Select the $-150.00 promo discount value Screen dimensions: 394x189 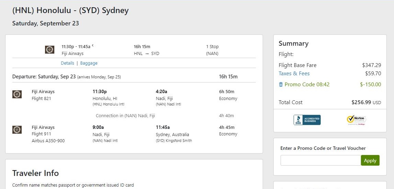tap(370, 84)
